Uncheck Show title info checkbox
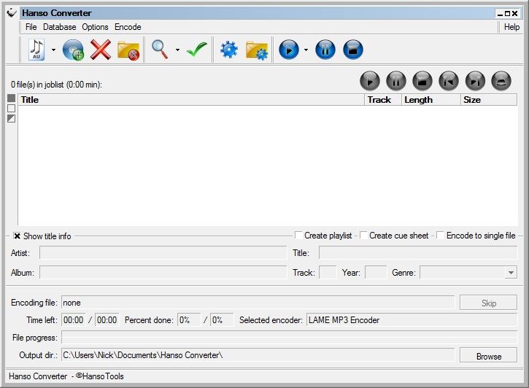529x388 pixels. click(17, 236)
